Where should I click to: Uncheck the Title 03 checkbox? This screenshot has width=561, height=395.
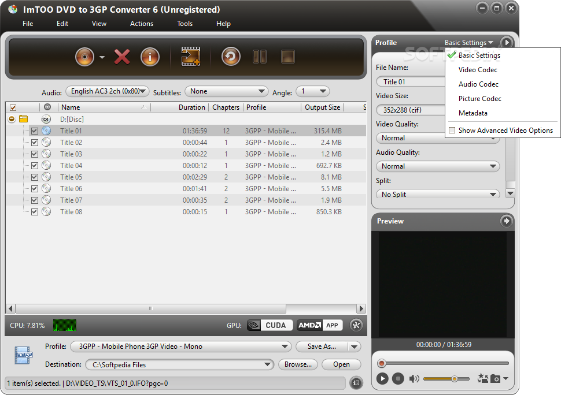35,154
